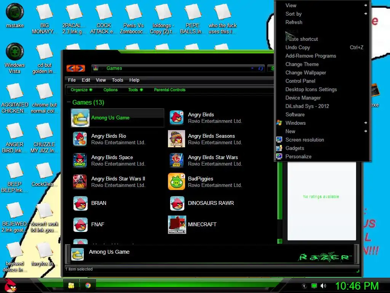This screenshot has width=390, height=293.
Task: Select the Angry Birds Star Wars II icon
Action: point(80,182)
